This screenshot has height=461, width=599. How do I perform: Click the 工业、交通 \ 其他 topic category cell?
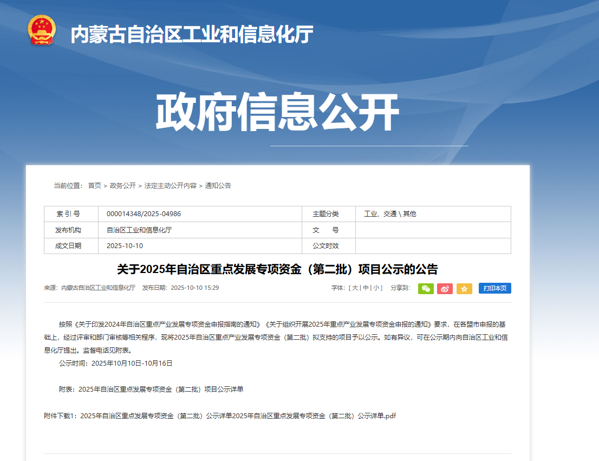(x=390, y=214)
